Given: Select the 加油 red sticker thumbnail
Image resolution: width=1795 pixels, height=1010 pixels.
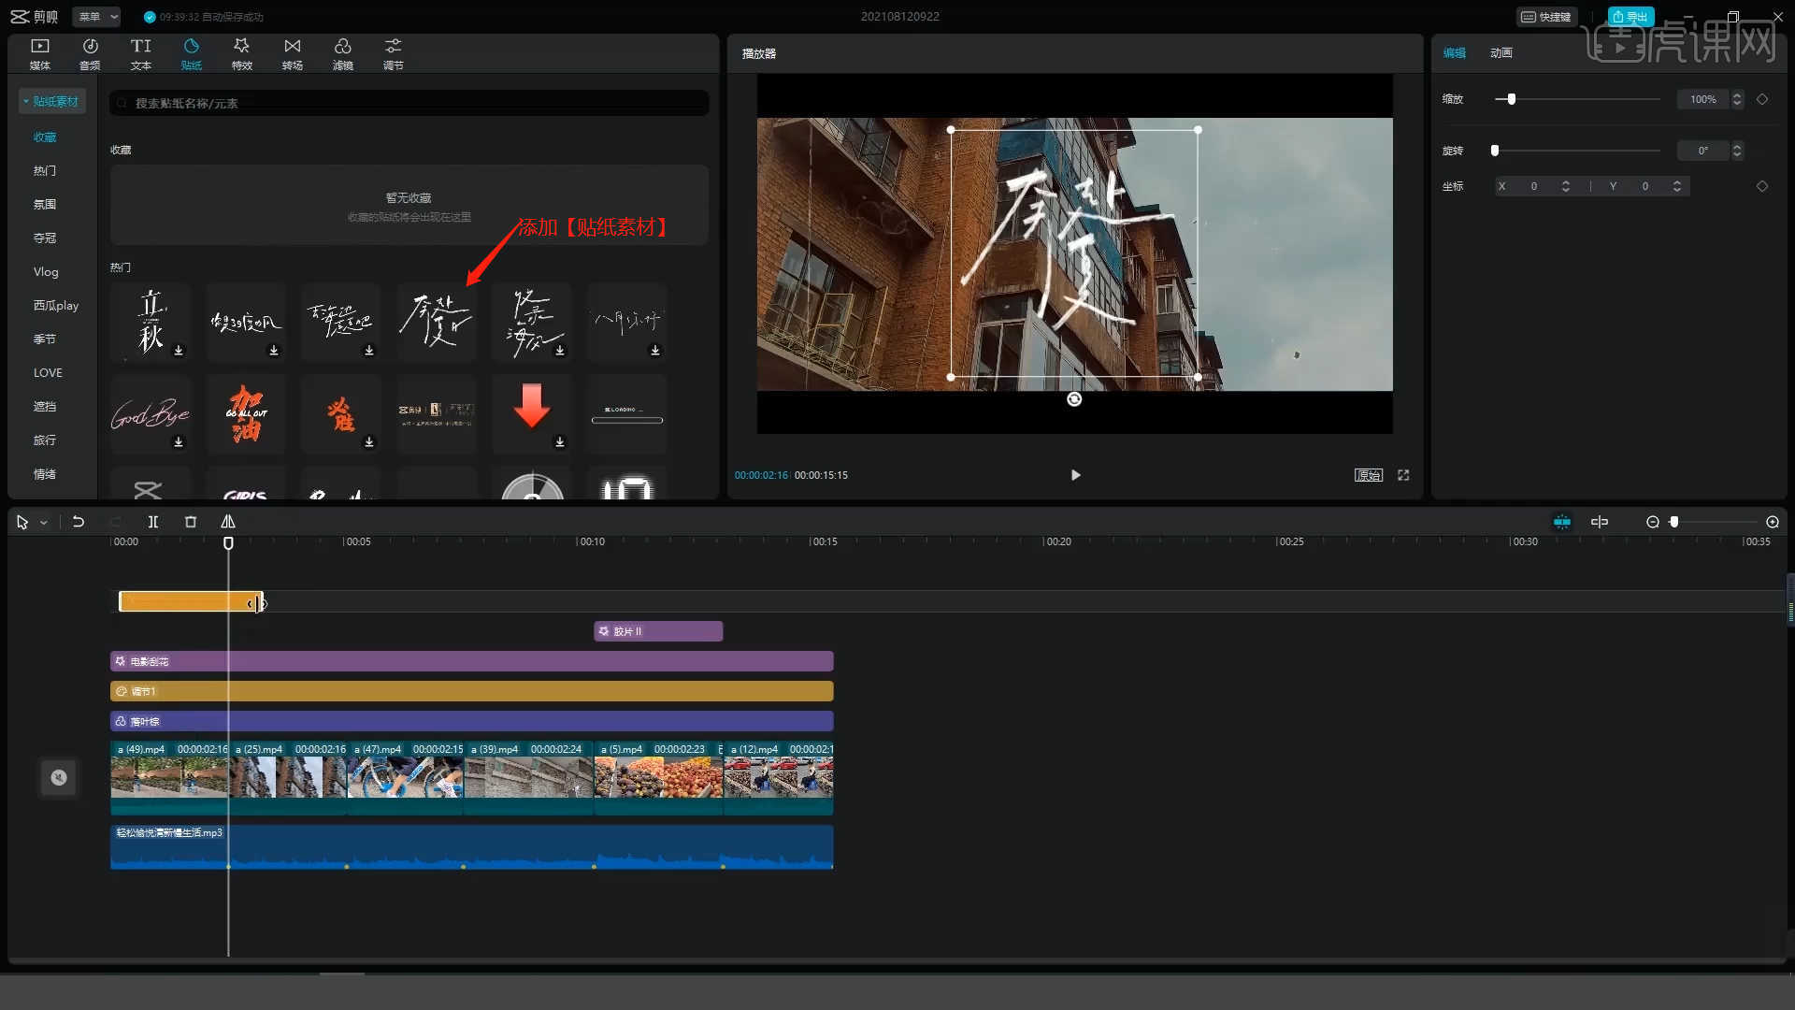Looking at the screenshot, I should [x=246, y=413].
